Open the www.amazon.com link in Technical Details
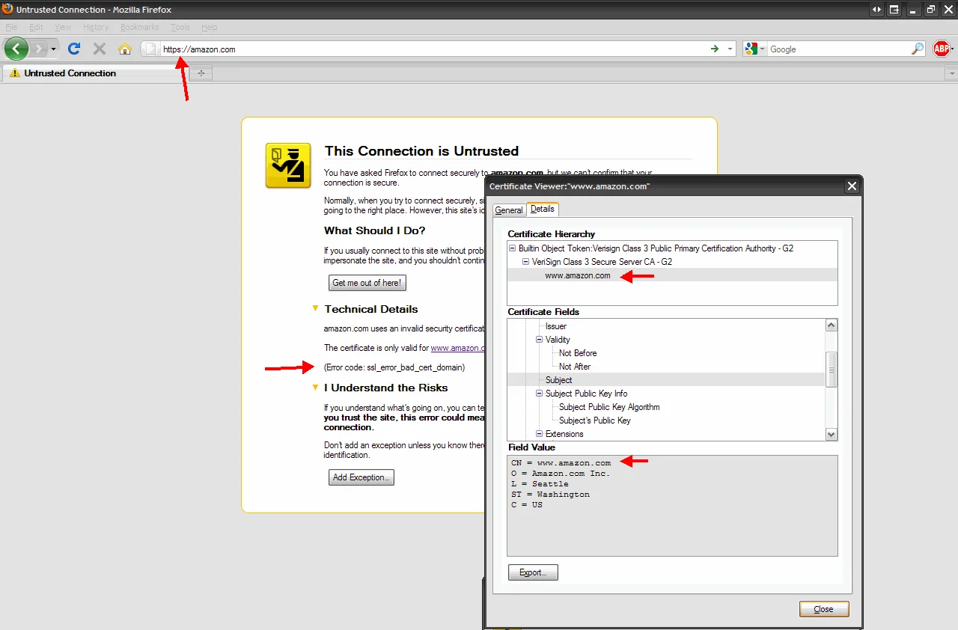958x630 pixels. pos(458,348)
